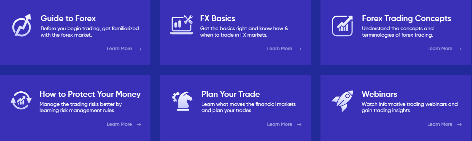Image resolution: width=472 pixels, height=141 pixels.
Task: Click the Webinars rocket icon
Action: click(x=342, y=101)
